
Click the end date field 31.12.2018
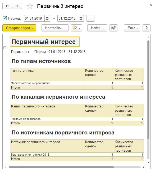coord(68,18)
